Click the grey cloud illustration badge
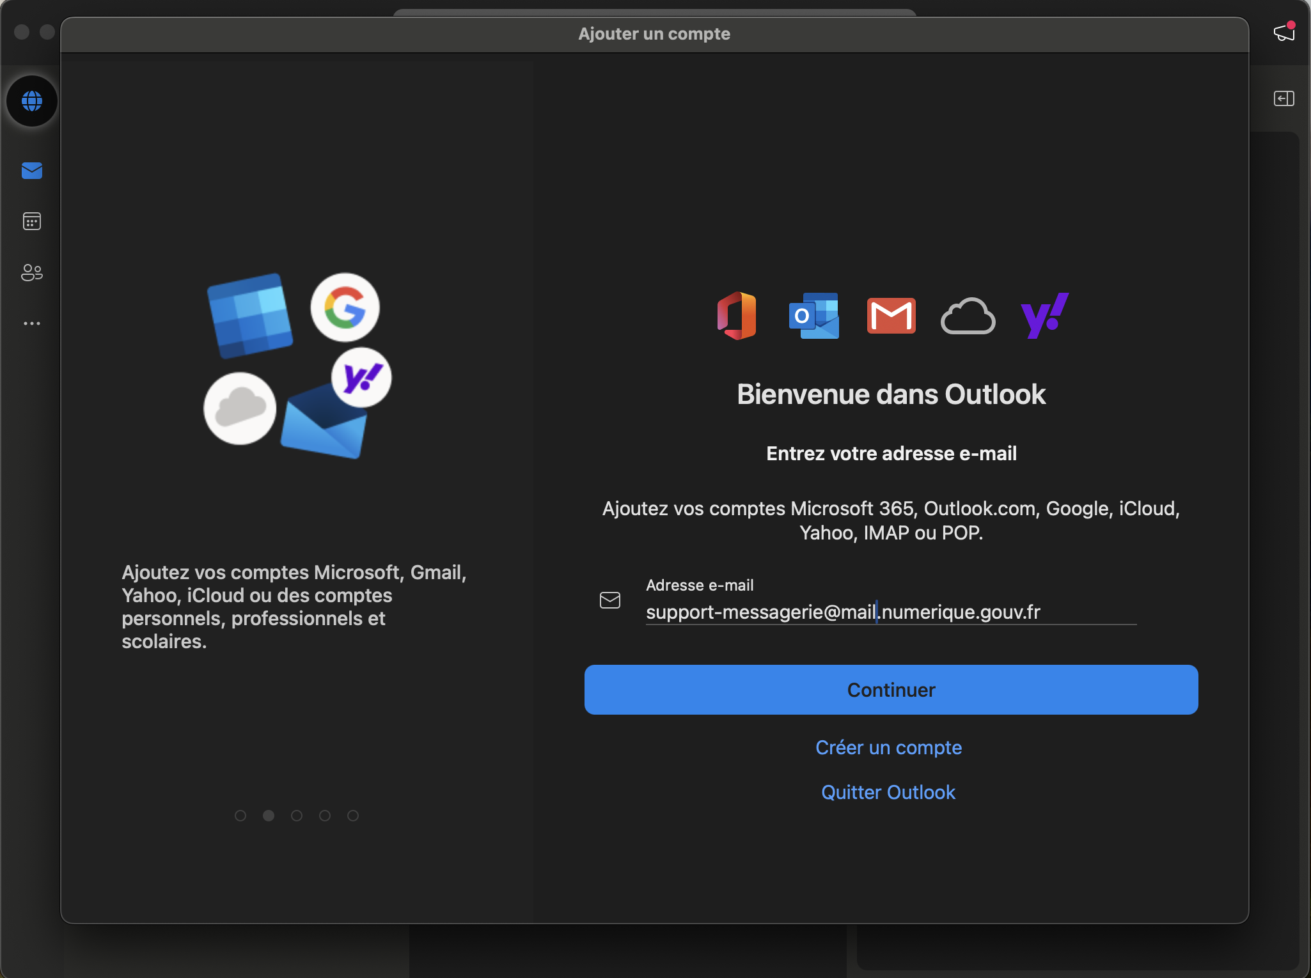 tap(240, 408)
